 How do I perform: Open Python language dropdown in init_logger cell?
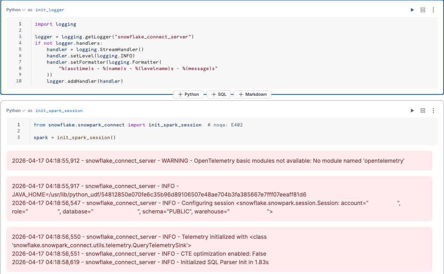[x=16, y=10]
